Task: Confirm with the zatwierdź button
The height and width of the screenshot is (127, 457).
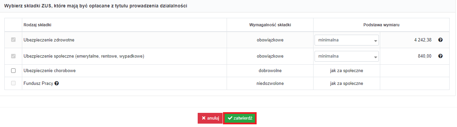Action: click(x=240, y=118)
